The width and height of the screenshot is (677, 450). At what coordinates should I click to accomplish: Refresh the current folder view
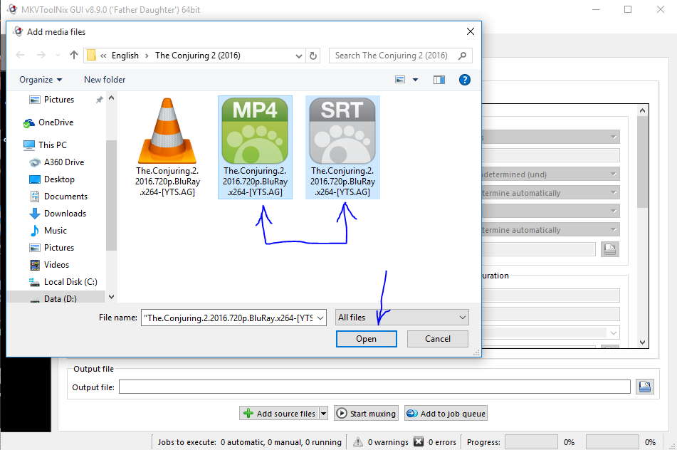[x=313, y=56]
